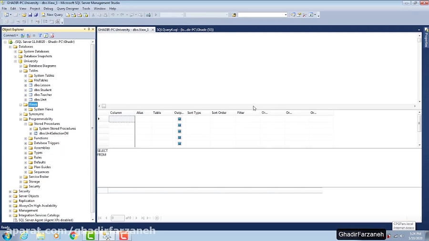429x241 pixels.
Task: Toggle the first Output checkbox in grid
Action: 179,119
